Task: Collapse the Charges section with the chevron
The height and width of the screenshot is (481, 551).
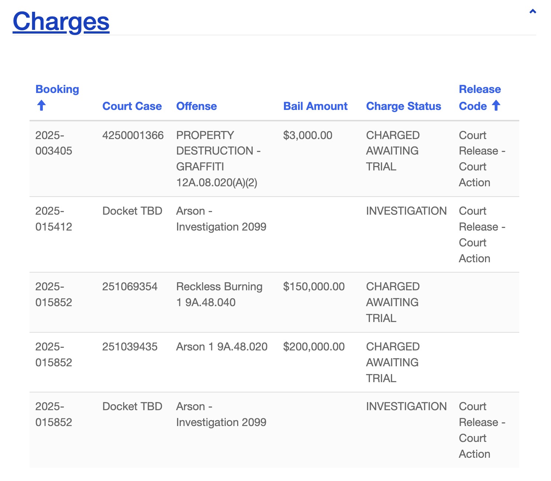Action: [x=533, y=11]
